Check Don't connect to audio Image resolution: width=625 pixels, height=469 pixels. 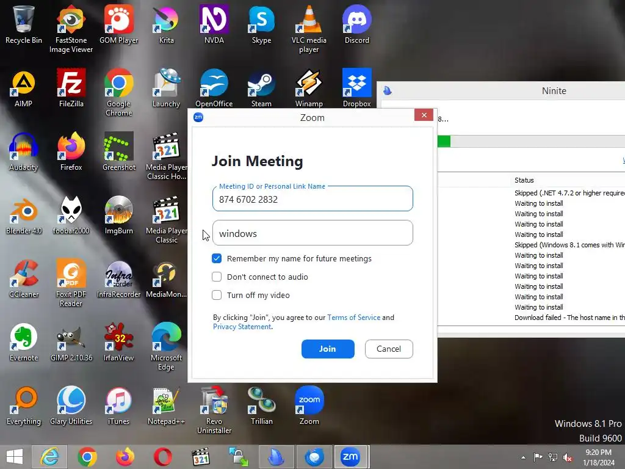217,277
